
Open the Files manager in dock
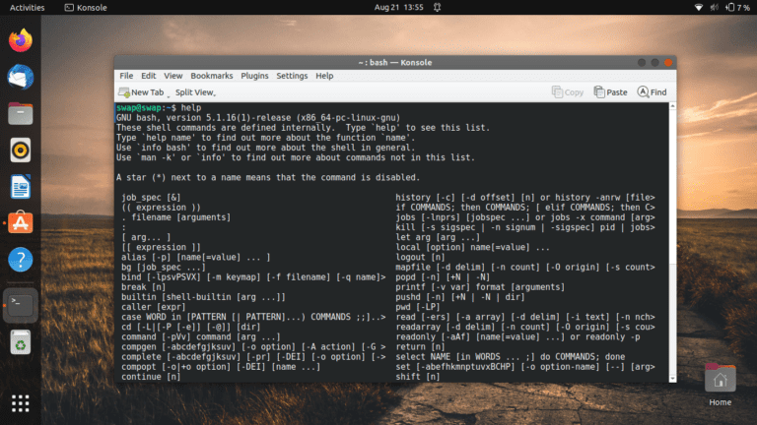pos(20,113)
